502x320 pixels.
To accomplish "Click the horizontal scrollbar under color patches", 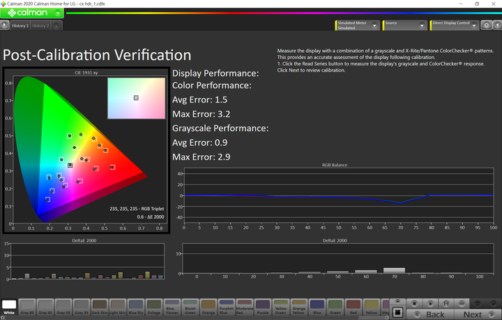I will tap(195, 318).
